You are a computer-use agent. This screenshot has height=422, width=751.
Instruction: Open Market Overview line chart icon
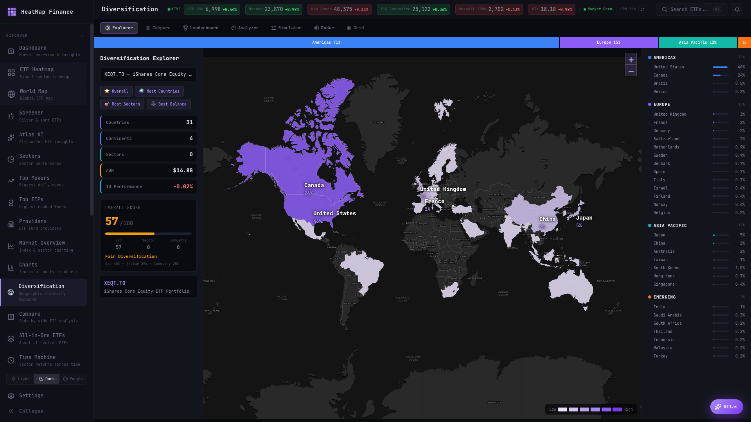coord(11,246)
